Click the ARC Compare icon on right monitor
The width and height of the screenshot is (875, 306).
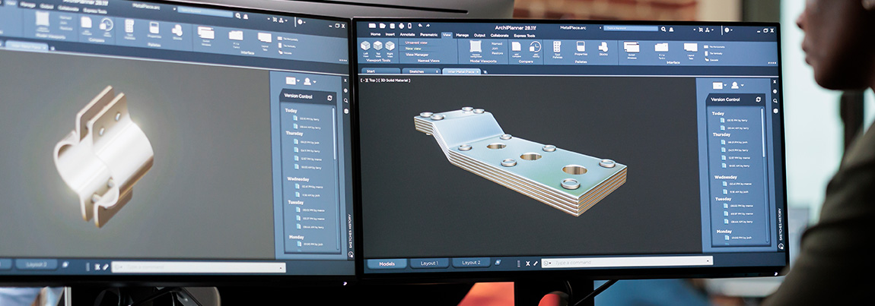coord(517,46)
